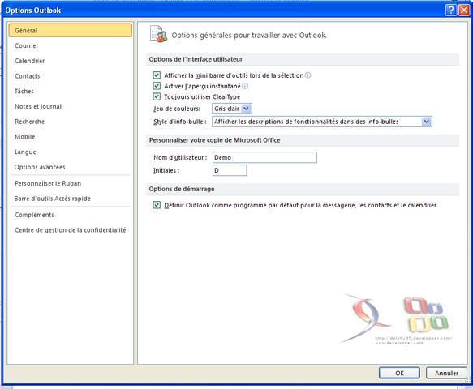Click the Annuler button
The width and height of the screenshot is (473, 389).
(446, 373)
